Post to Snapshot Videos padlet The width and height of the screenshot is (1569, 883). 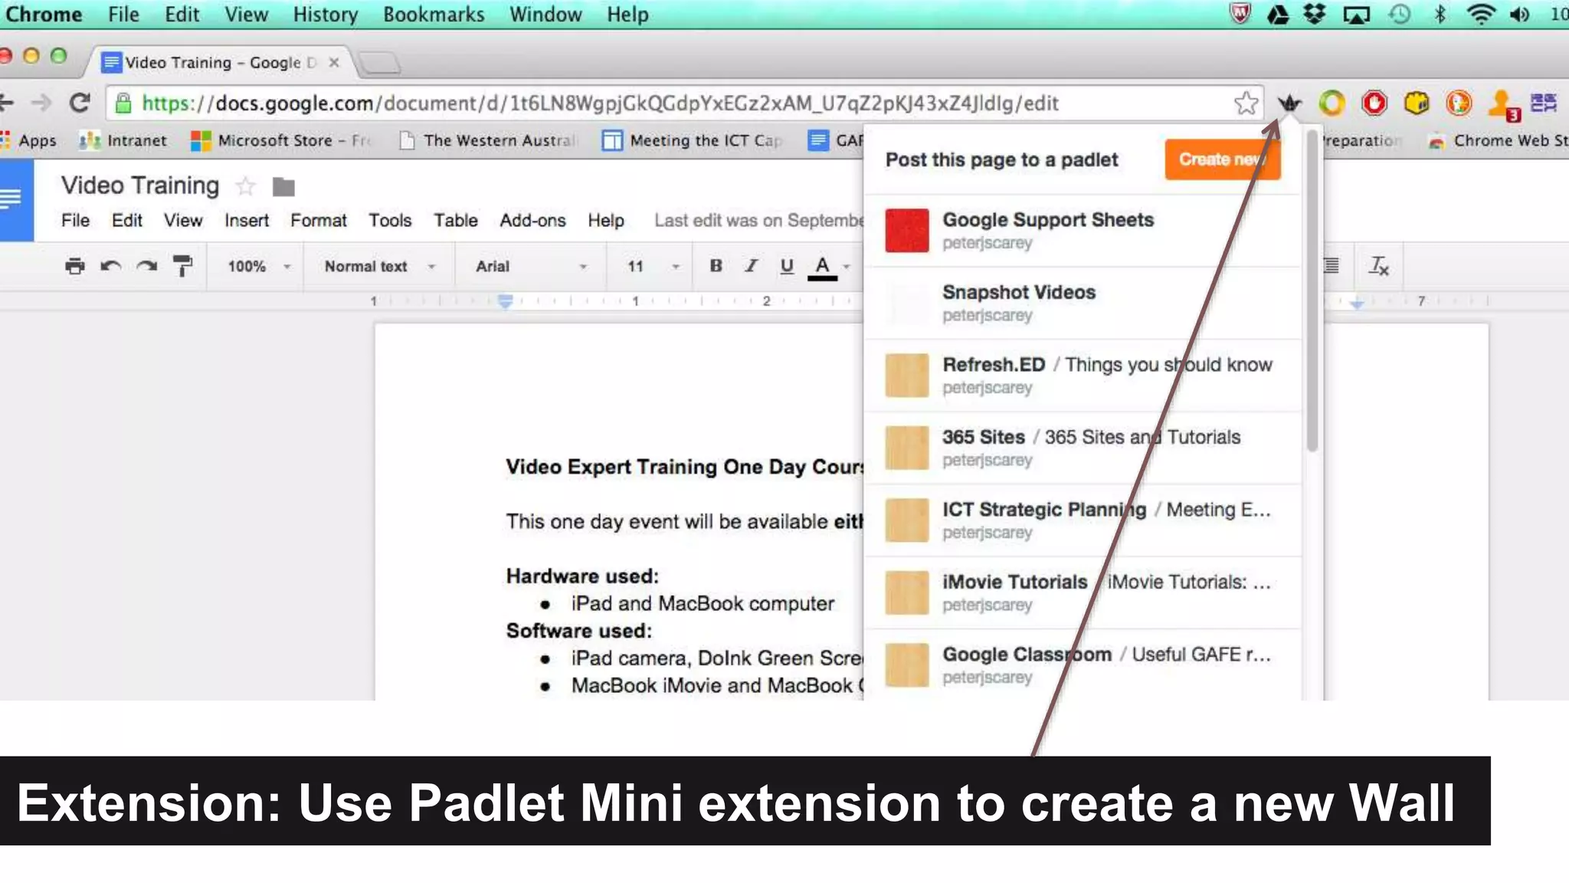pyautogui.click(x=1083, y=303)
